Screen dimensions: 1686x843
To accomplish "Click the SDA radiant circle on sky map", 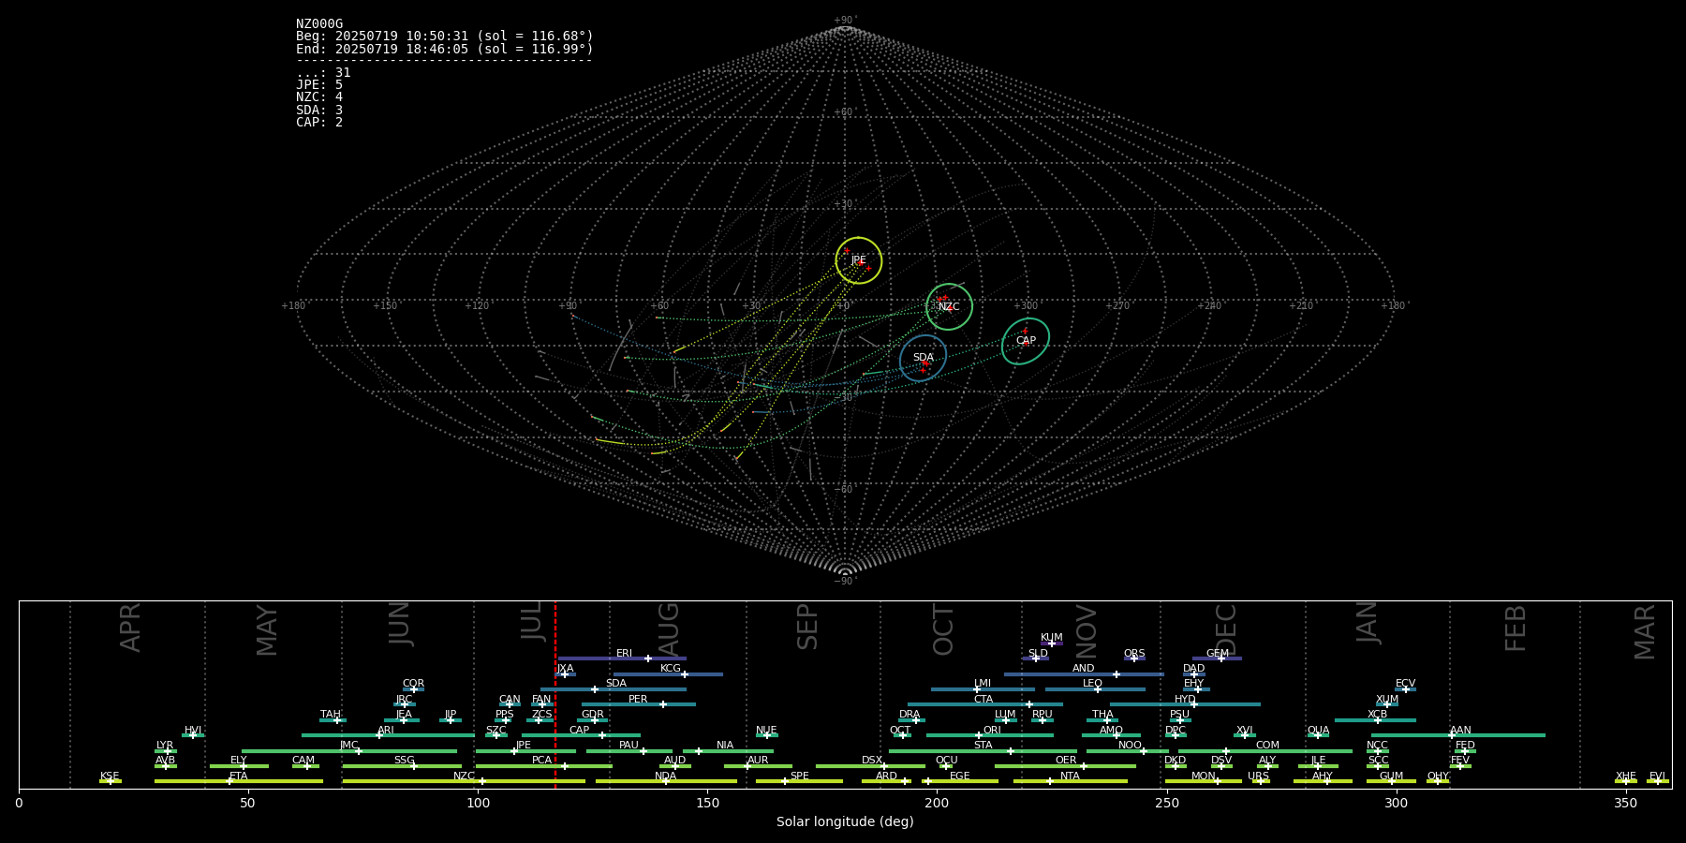I will coord(923,358).
